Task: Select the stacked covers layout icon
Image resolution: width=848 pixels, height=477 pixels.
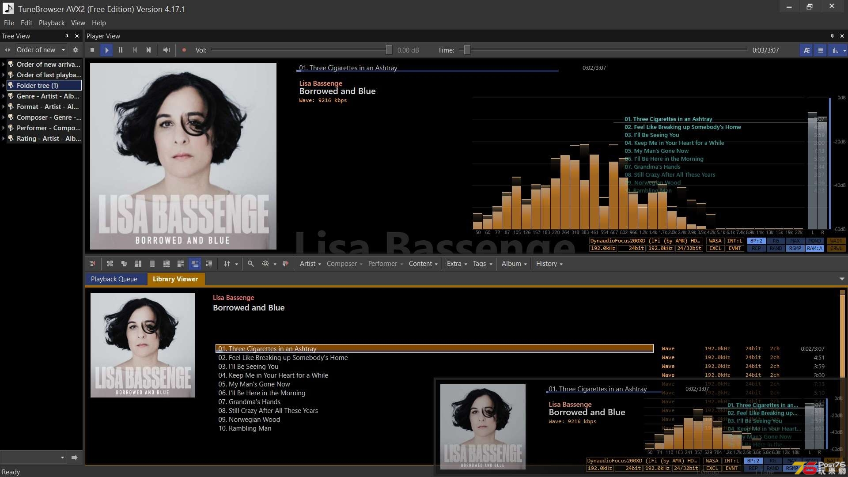Action: pos(124,264)
